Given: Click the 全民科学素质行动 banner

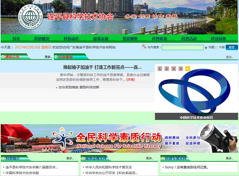Looking at the screenshot, I should 119,138.
